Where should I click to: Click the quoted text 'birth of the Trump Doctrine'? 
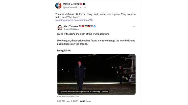pyautogui.click(x=94, y=34)
